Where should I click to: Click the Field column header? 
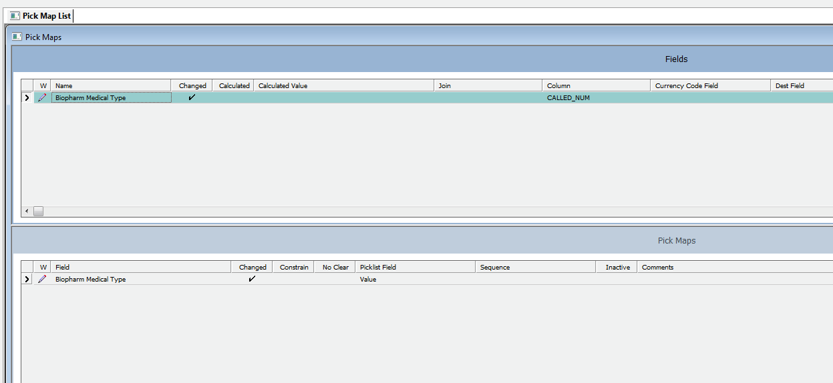[141, 267]
